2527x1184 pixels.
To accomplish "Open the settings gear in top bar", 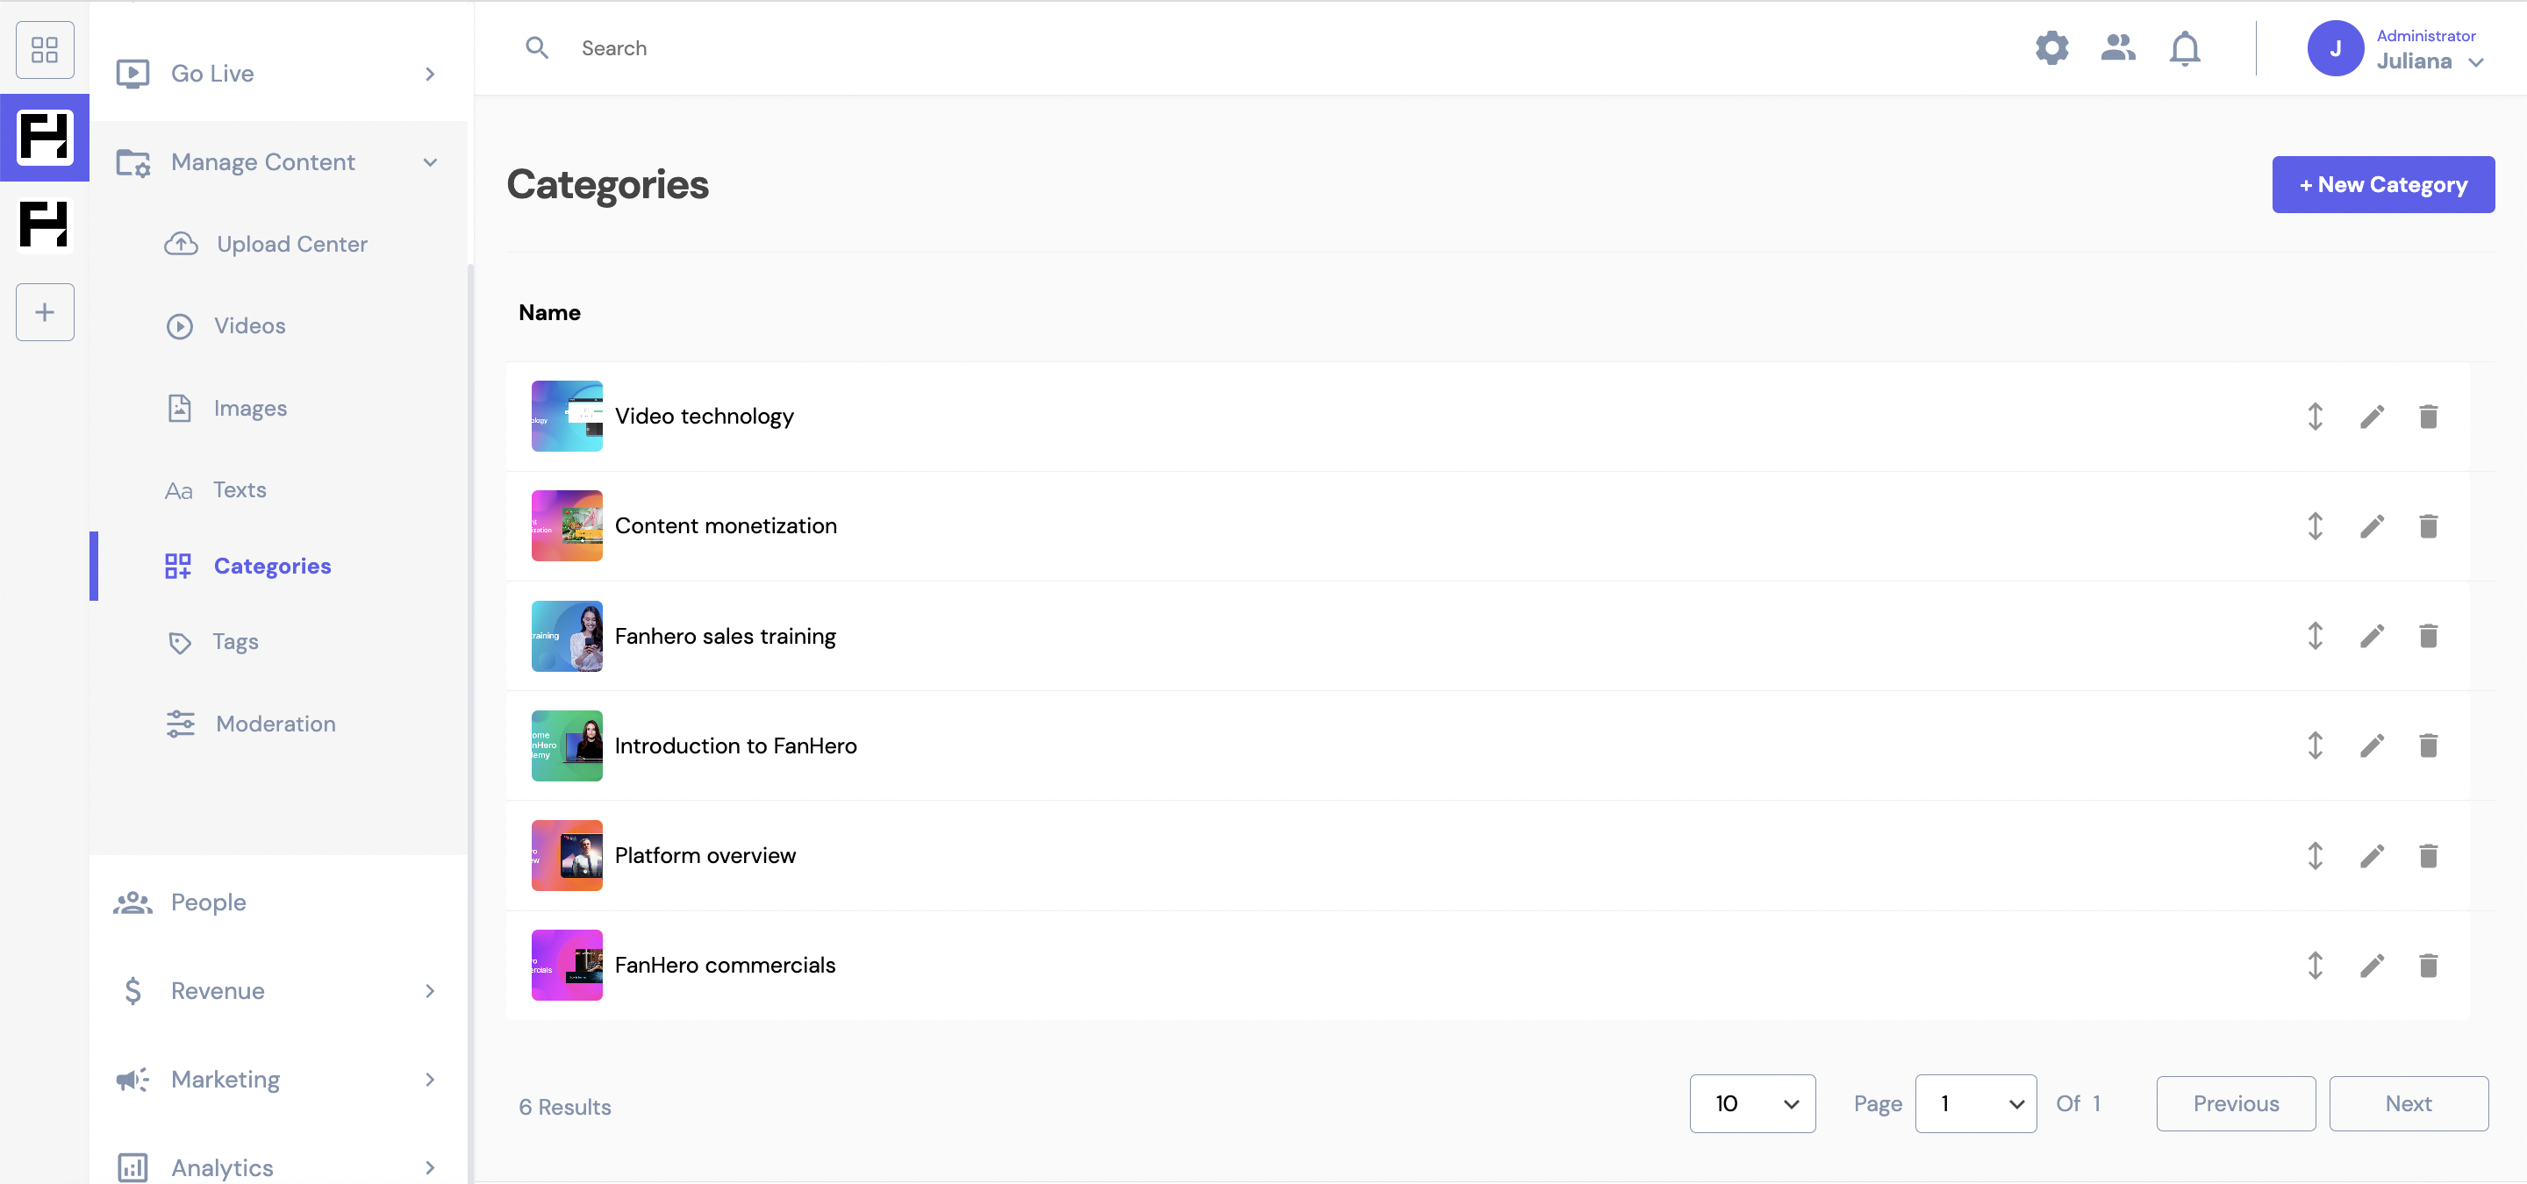I will pos(2051,48).
